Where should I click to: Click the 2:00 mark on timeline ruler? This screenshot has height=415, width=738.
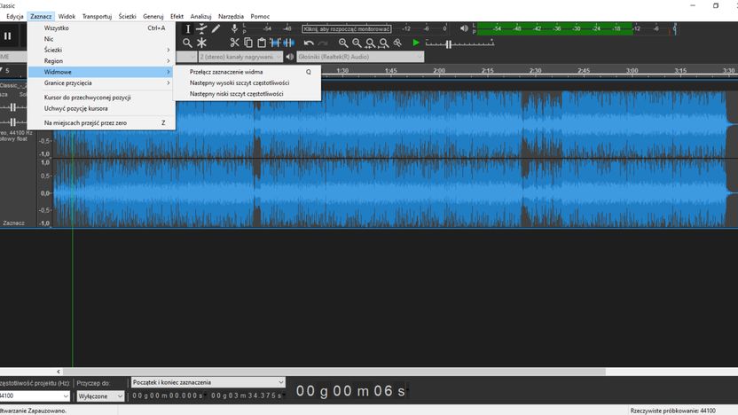tap(439, 71)
